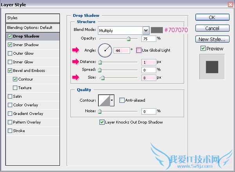Image resolution: width=235 pixels, height=172 pixels.
Task: Enable the Pattern Overlay checkbox
Action: (x=10, y=122)
